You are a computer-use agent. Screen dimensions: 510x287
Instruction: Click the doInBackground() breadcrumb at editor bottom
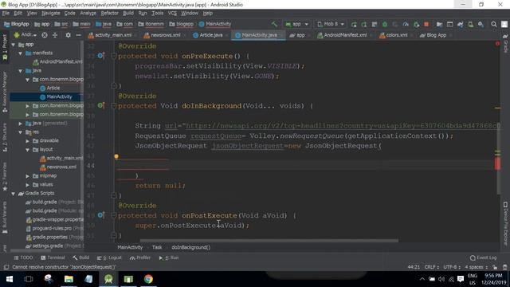pyautogui.click(x=191, y=247)
